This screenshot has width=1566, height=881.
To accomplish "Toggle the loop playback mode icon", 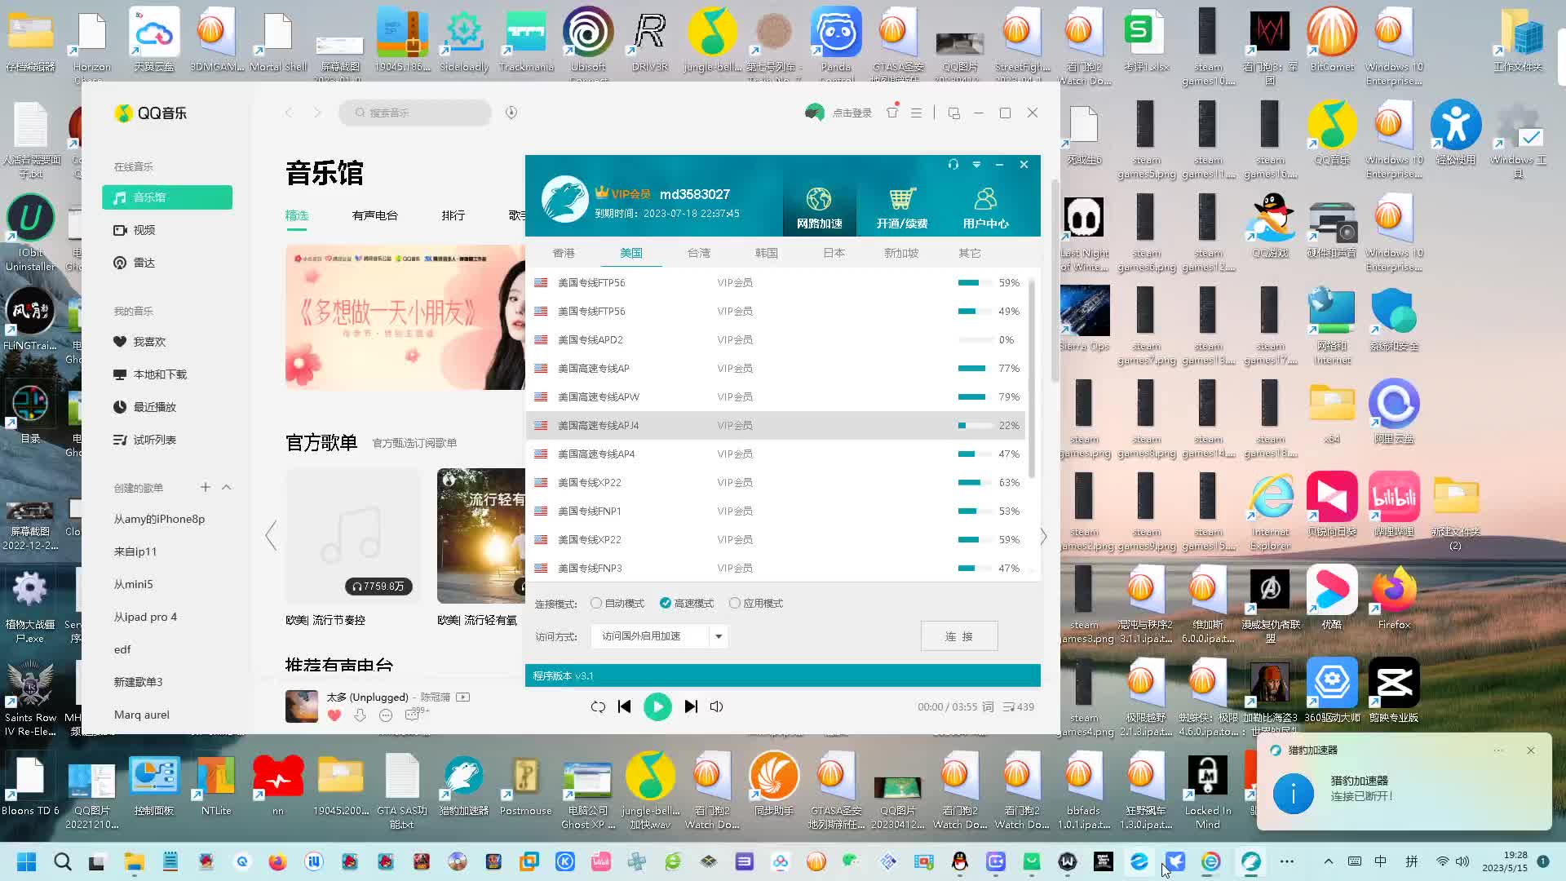I will coord(598,707).
